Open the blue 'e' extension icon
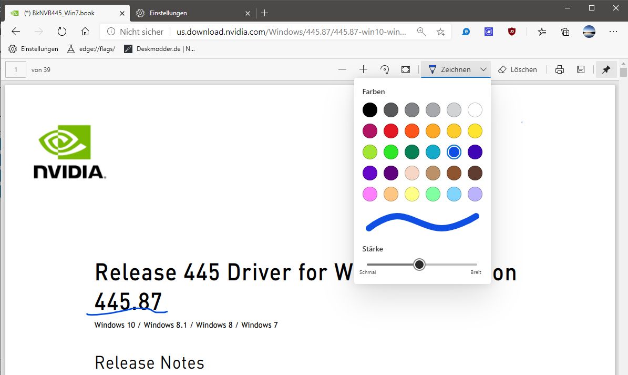Screen dimensions: 628x375 tap(466, 32)
